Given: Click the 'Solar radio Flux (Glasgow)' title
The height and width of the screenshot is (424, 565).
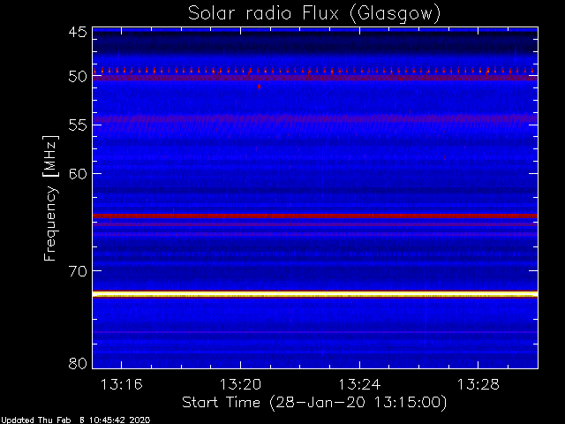Looking at the screenshot, I should coord(314,14).
